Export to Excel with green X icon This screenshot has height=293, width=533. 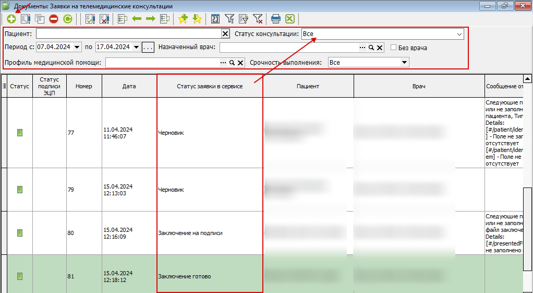pos(290,19)
